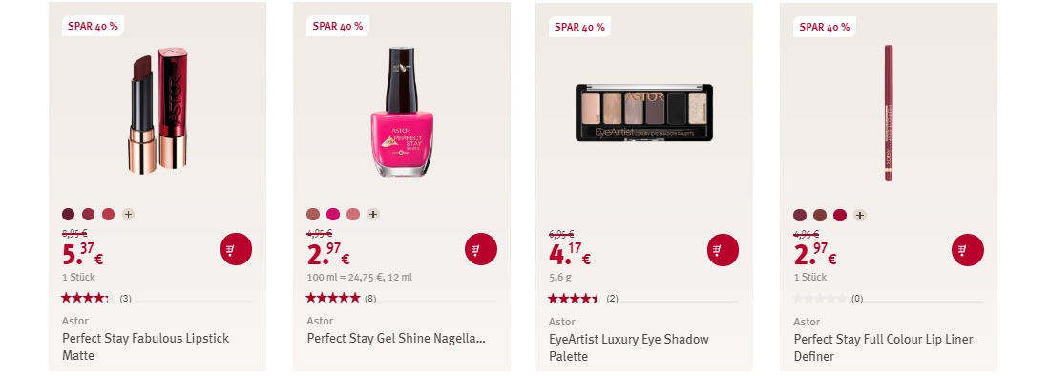Image resolution: width=1050 pixels, height=376 pixels.
Task: Open the lipstick product image
Action: point(157,111)
